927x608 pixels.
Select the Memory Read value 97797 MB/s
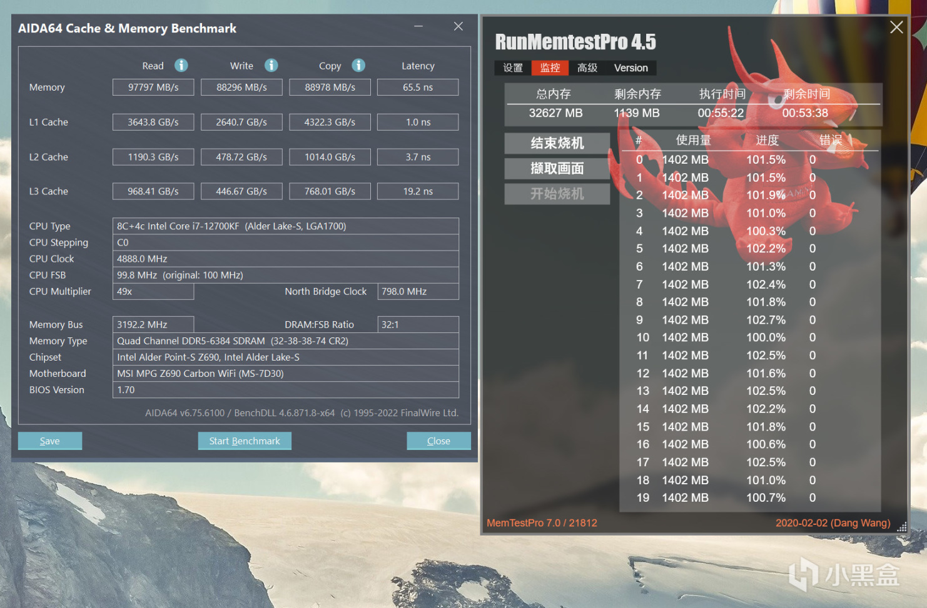(153, 87)
